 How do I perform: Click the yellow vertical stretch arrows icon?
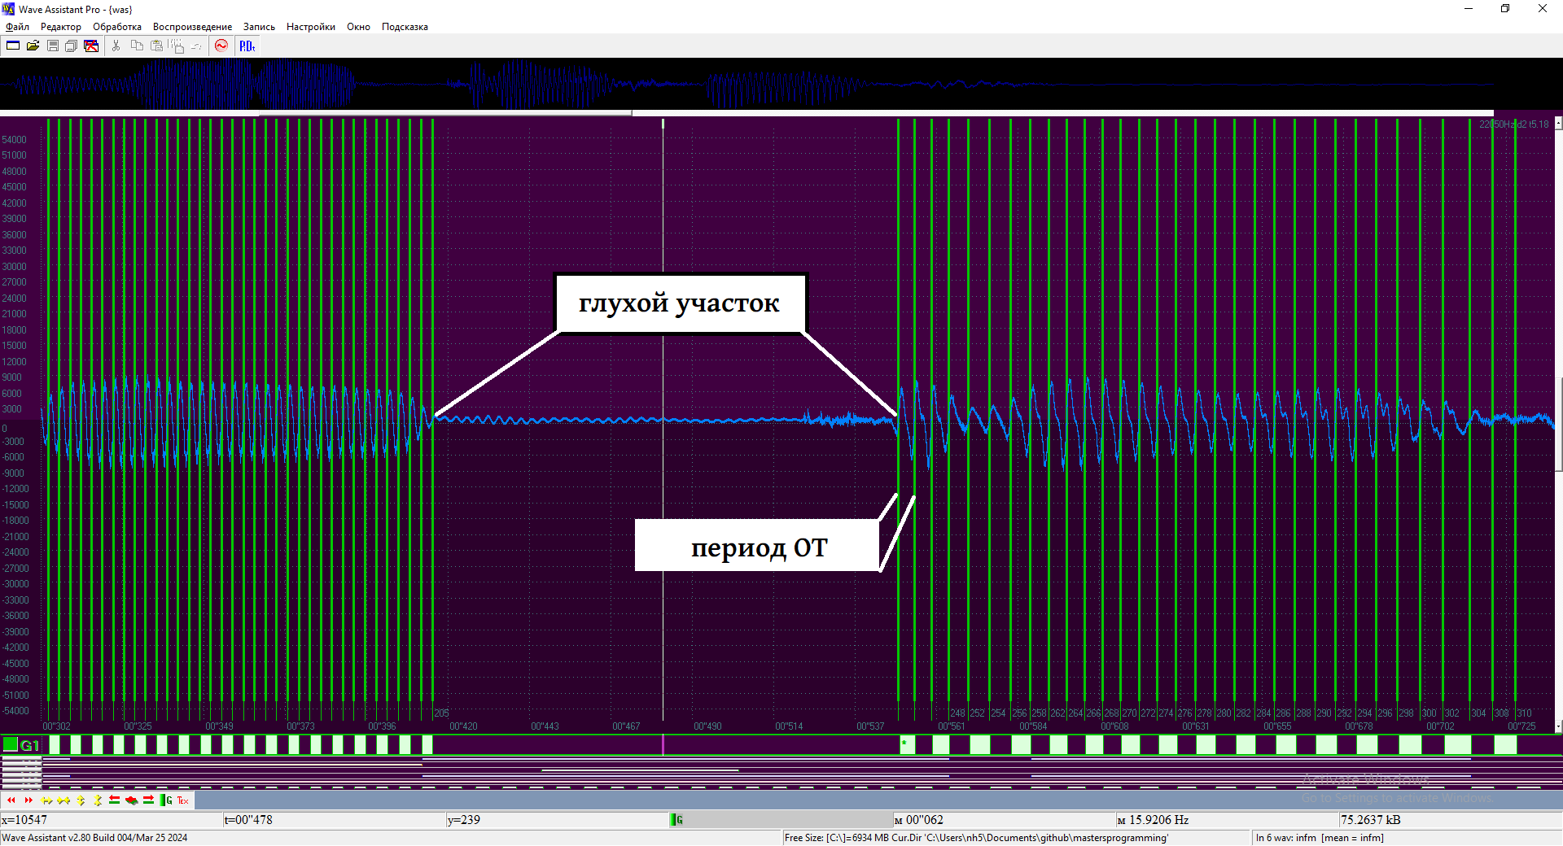[x=81, y=800]
